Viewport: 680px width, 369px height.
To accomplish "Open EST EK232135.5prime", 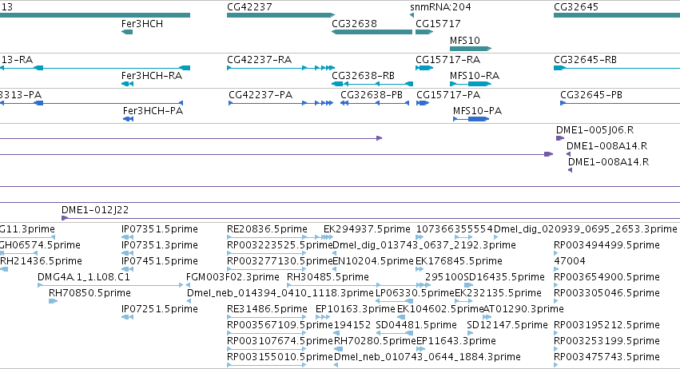I will pyautogui.click(x=498, y=293).
